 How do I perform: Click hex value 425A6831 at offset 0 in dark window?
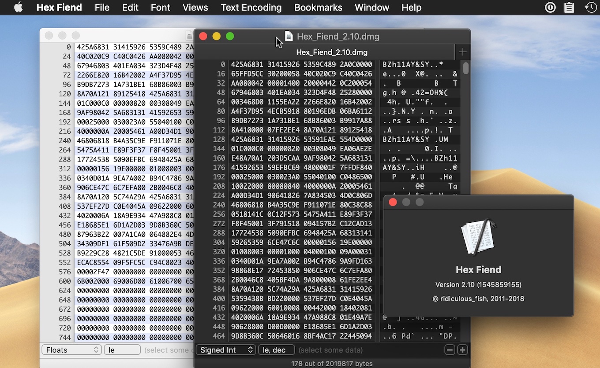tap(247, 65)
